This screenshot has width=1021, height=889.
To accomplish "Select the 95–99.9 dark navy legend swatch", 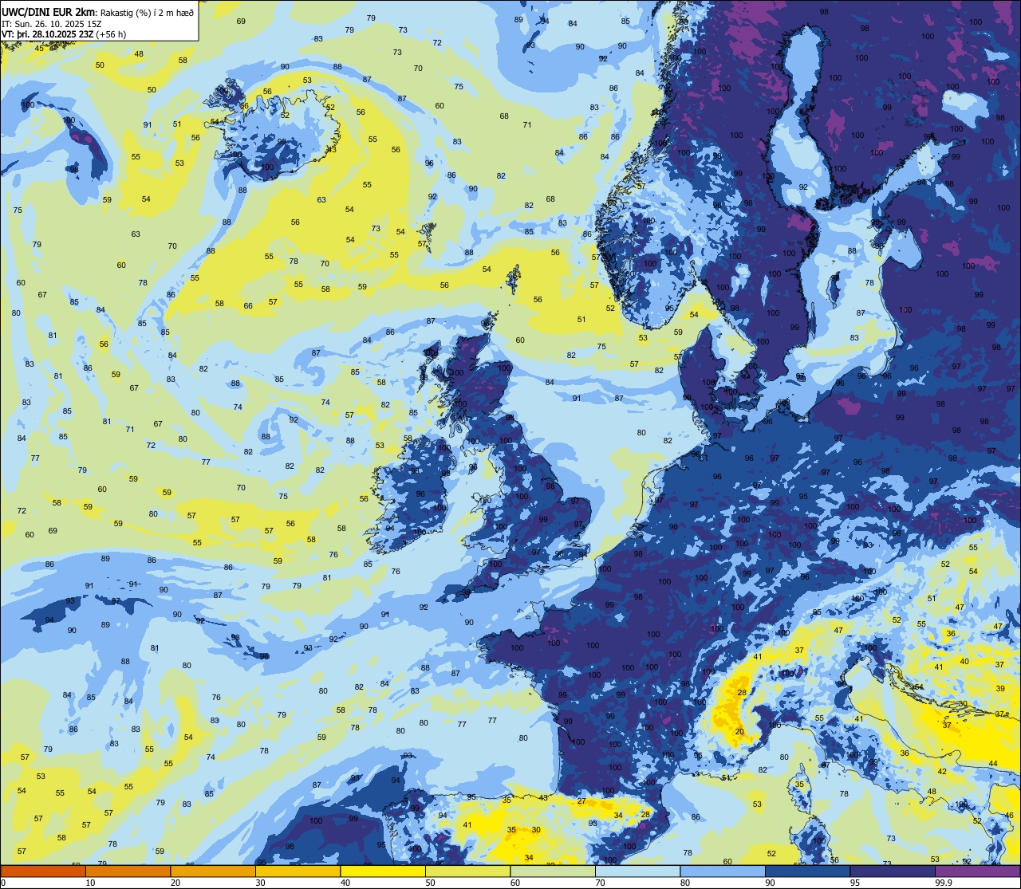I will [x=893, y=871].
